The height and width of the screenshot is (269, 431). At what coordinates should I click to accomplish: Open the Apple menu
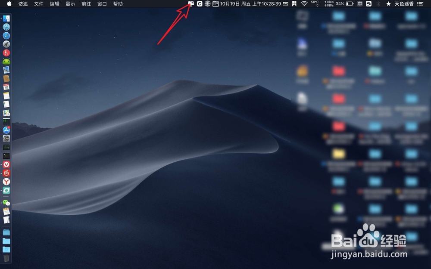click(9, 3)
